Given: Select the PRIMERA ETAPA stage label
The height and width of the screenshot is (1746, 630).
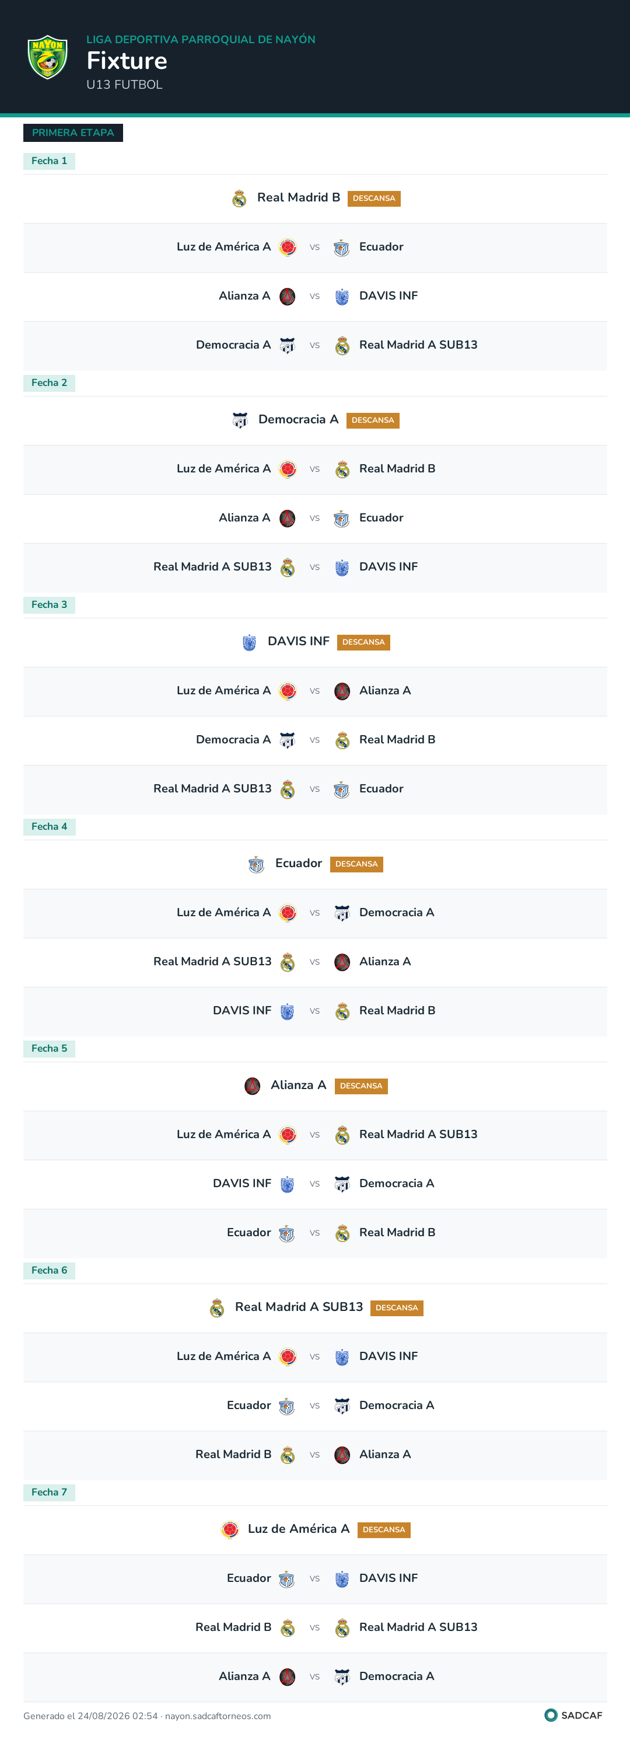Looking at the screenshot, I should click(73, 133).
